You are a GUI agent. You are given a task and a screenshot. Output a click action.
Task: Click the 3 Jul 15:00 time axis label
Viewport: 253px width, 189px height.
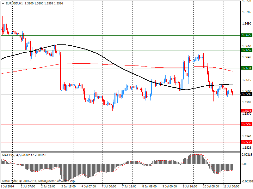coord(69,186)
